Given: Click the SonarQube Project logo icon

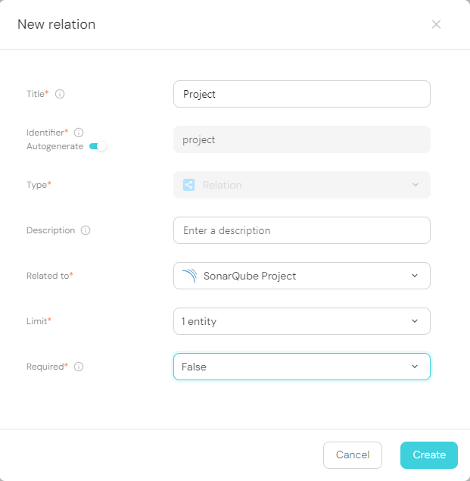Looking at the screenshot, I should (x=190, y=276).
